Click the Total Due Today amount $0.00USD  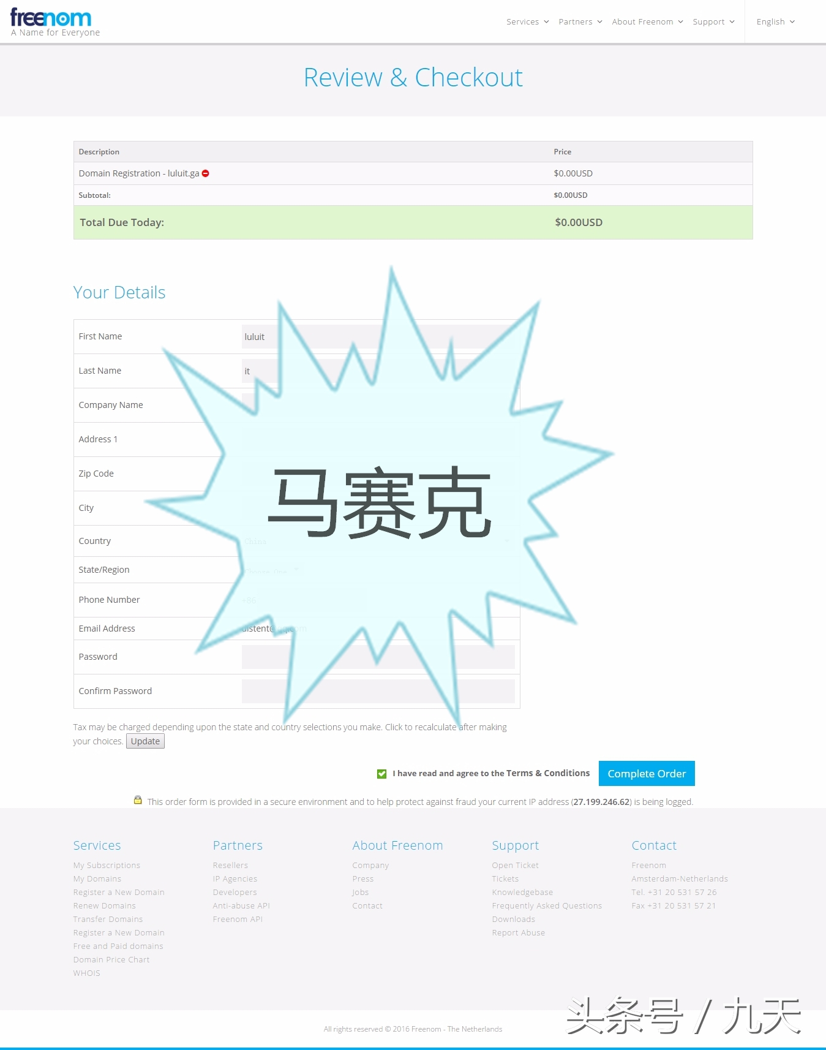pyautogui.click(x=579, y=222)
